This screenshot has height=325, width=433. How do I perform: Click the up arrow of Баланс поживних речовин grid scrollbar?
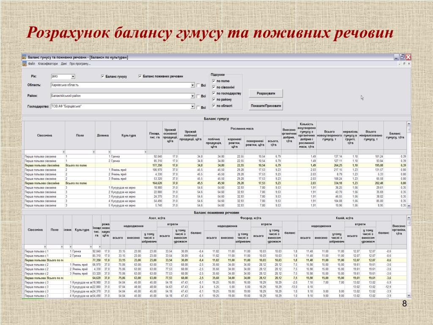point(409,218)
